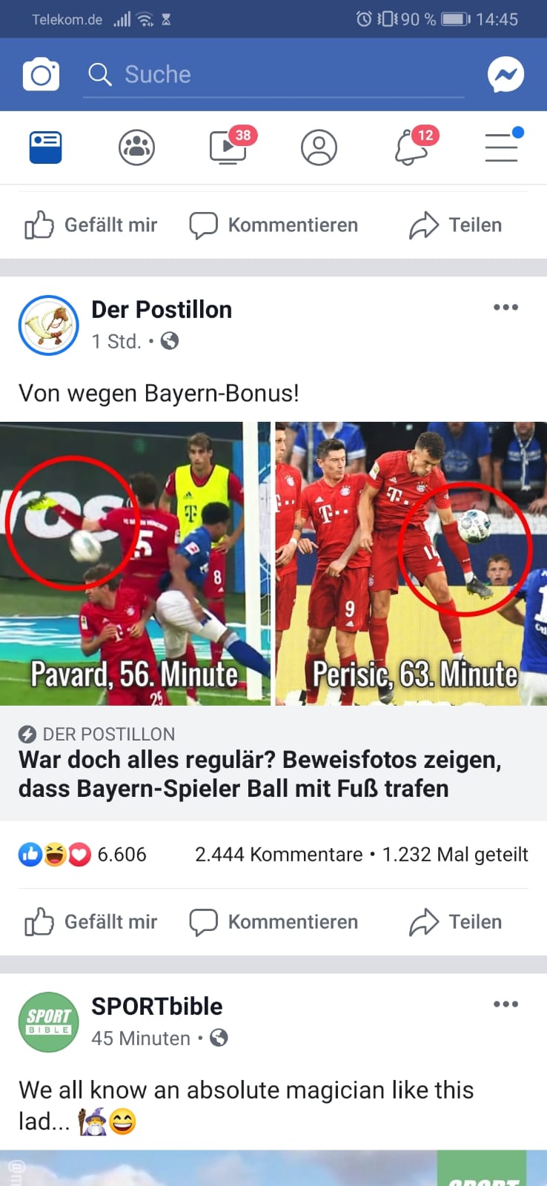Open the Bayern handball article image
The image size is (547, 1186).
click(273, 563)
